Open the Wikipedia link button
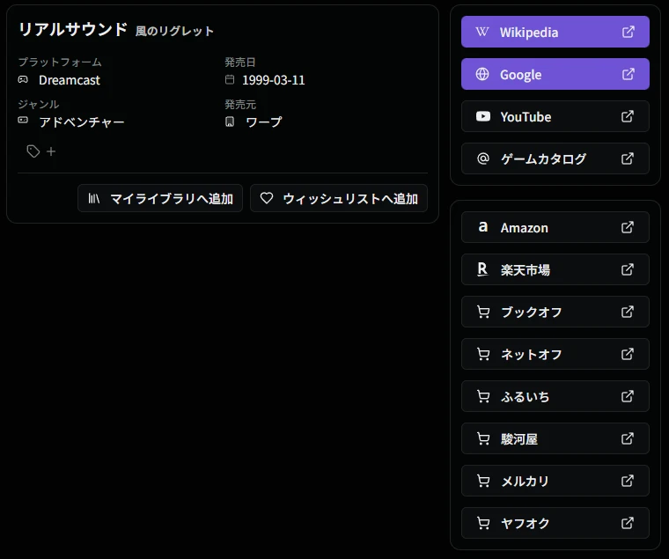This screenshot has height=559, width=669. pyautogui.click(x=555, y=32)
